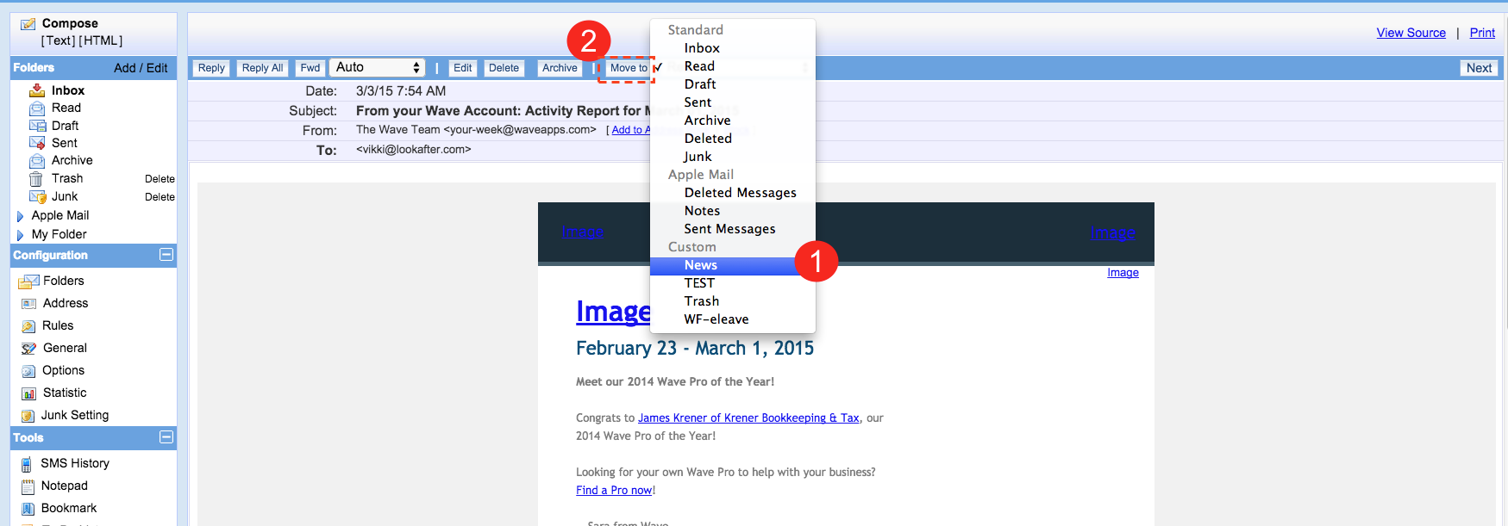The image size is (1508, 526).
Task: Click the Junk folder icon
Action: pyautogui.click(x=37, y=197)
